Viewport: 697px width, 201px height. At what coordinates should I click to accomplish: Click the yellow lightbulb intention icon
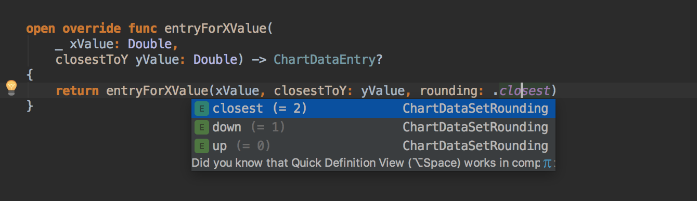(11, 88)
